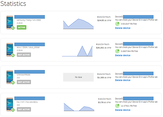Click the ACTIVE status badge on samsung

21,27
